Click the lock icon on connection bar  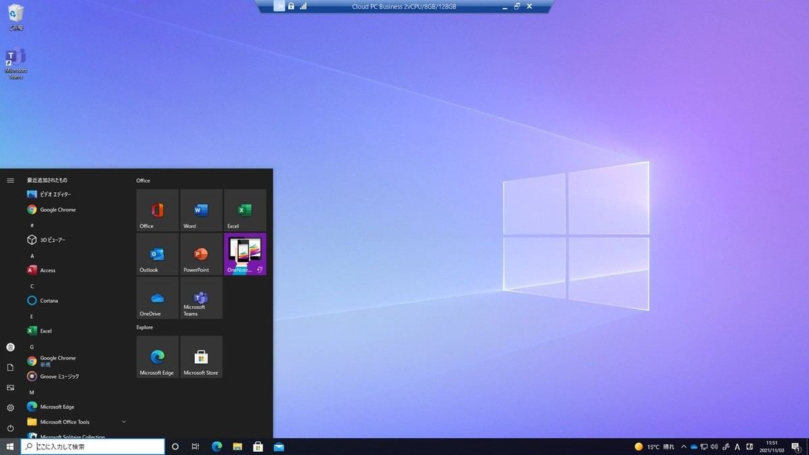coord(291,6)
